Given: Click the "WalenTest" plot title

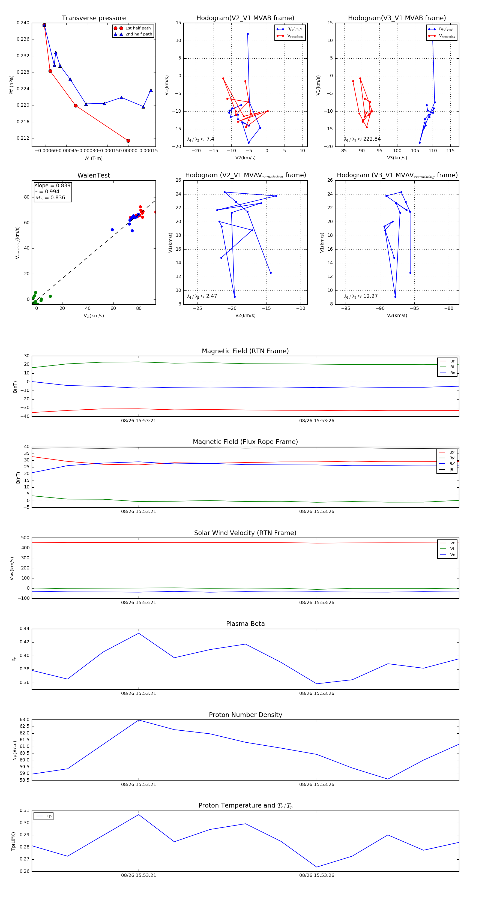Looking at the screenshot, I should pos(94,175).
